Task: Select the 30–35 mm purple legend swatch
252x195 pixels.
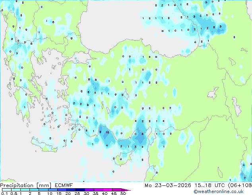Action: [89, 190]
